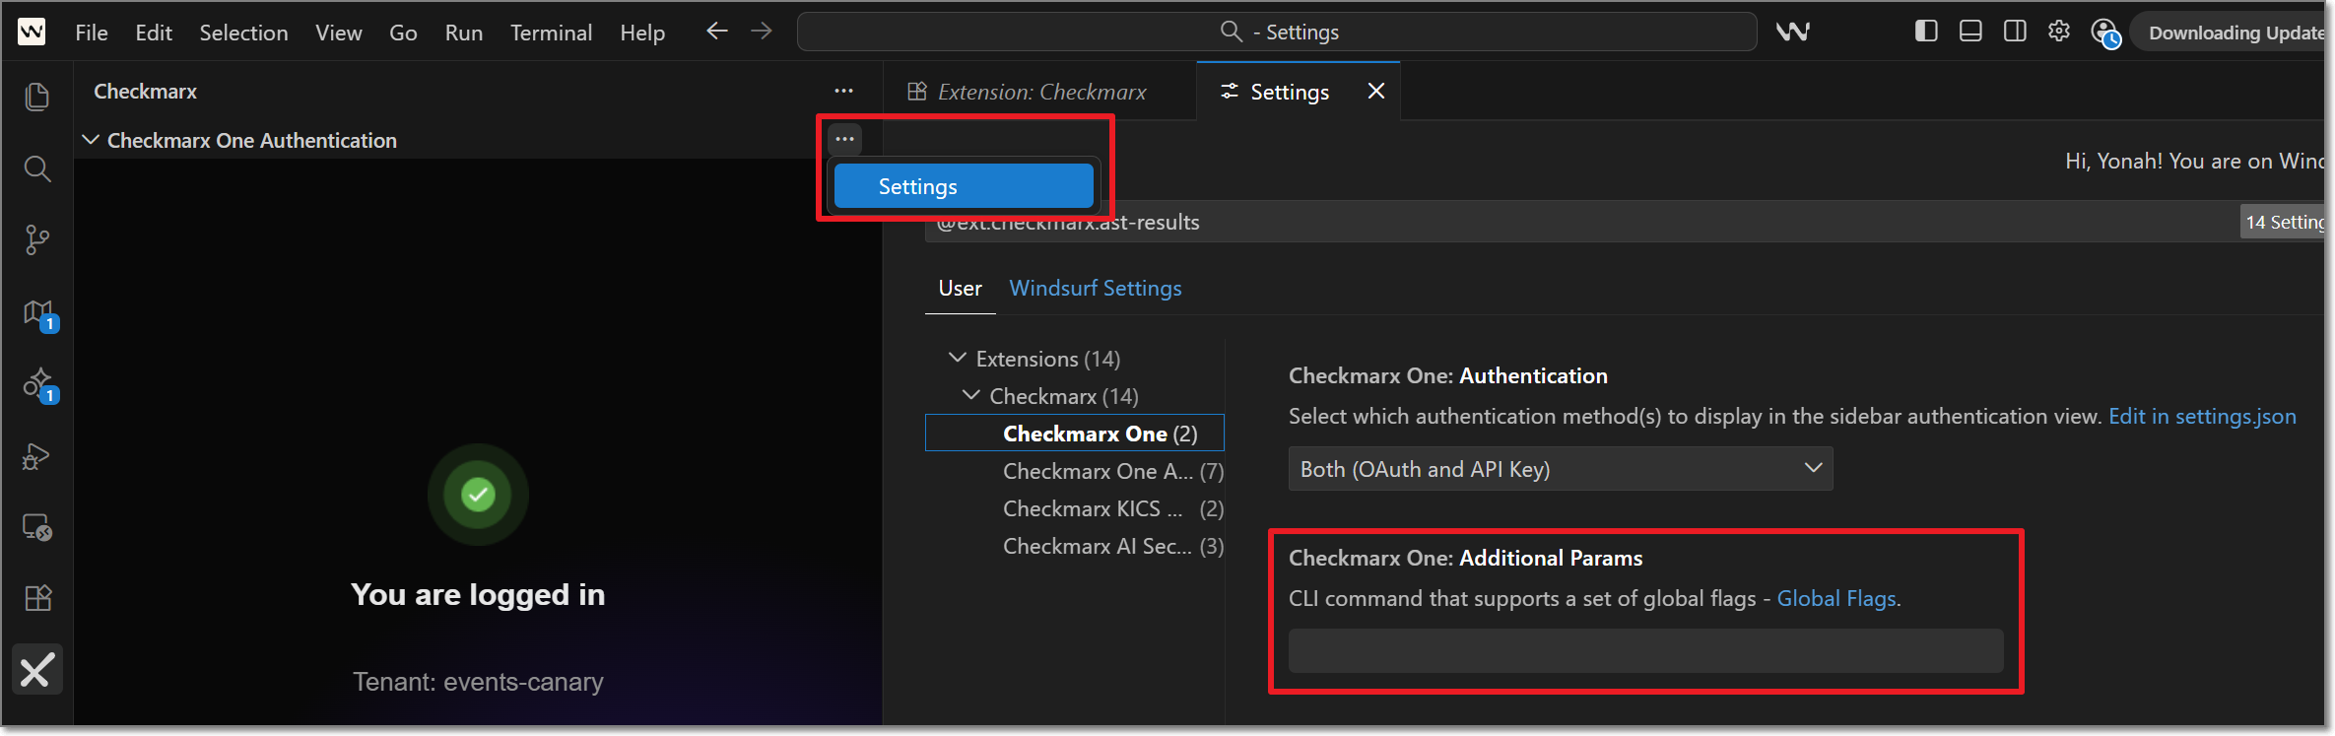Viewport: 2335px width, 736px height.
Task: Open the Source Control view
Action: (37, 239)
